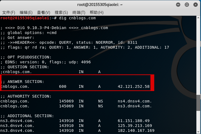Open the 终端(T) menu
Screen dimensions: 201x134
tap(79, 13)
